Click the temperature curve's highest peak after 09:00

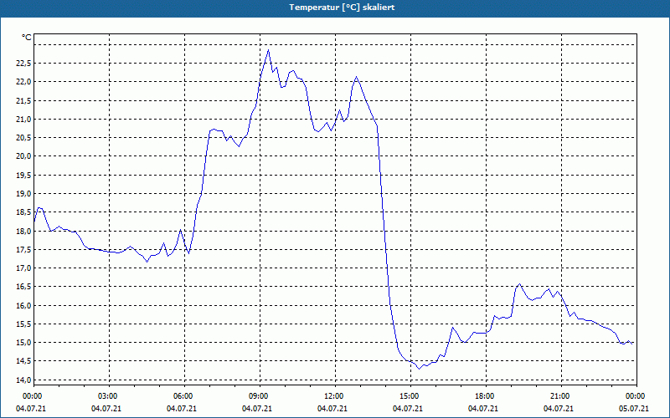[x=268, y=50]
